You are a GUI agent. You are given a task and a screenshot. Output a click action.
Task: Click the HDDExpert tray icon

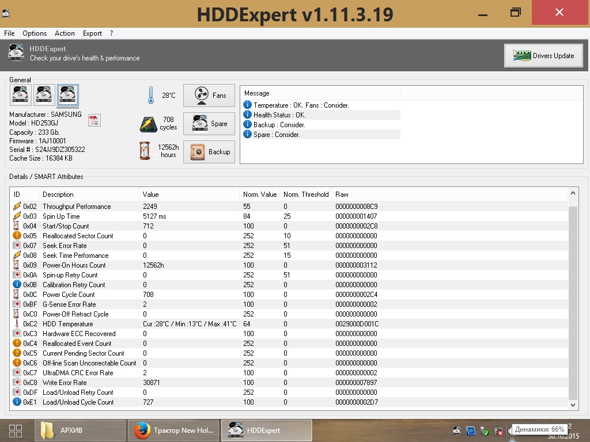457,430
